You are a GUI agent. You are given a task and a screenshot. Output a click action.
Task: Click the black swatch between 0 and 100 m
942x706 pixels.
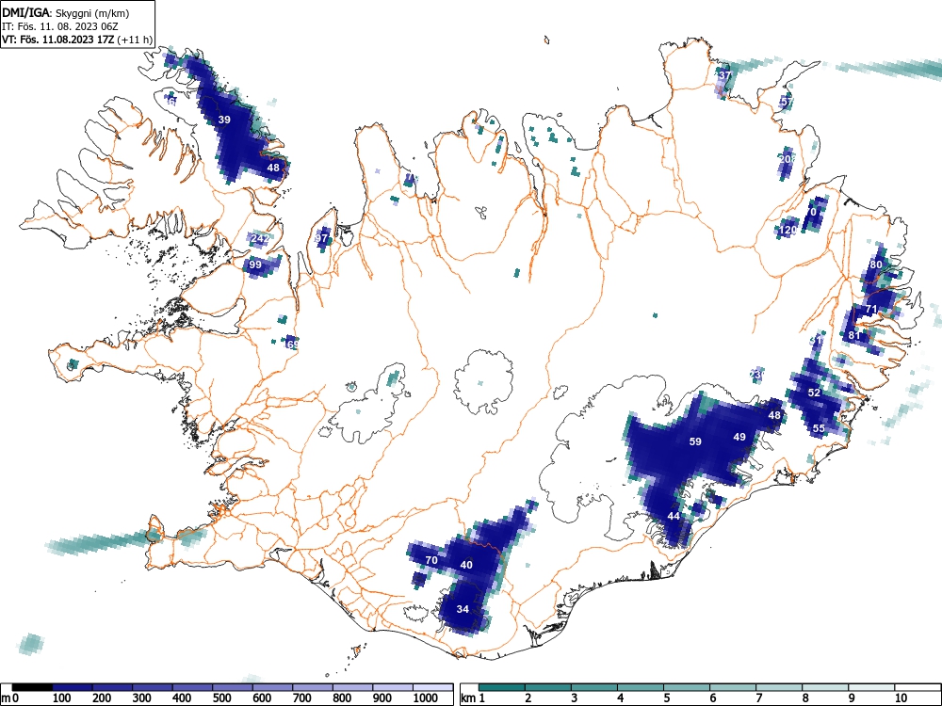(32, 687)
